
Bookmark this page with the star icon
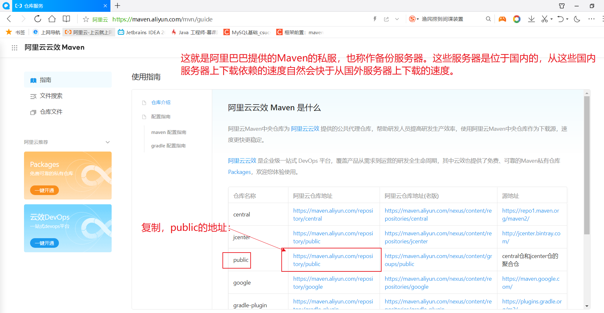tap(86, 20)
